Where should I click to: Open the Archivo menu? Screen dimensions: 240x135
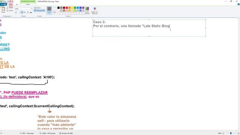3,4
